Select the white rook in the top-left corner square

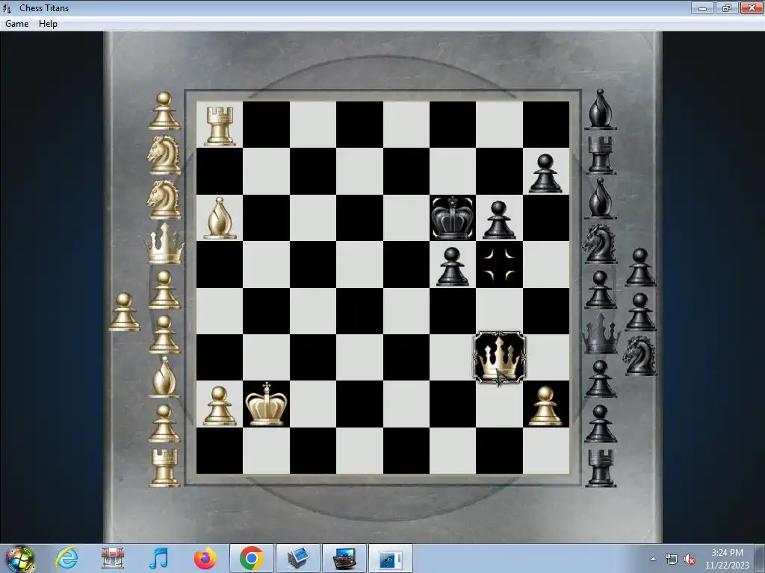pyautogui.click(x=220, y=125)
